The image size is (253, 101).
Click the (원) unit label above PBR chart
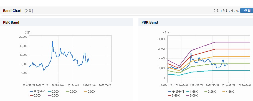point(166,33)
